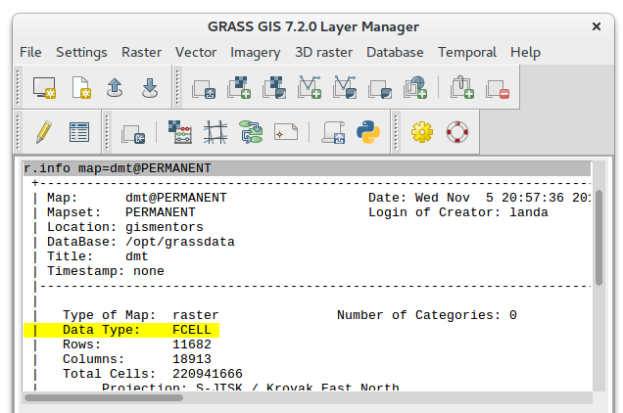Click the horizontal scrollbar thumb
Screen dimensions: 623x413
(104, 397)
